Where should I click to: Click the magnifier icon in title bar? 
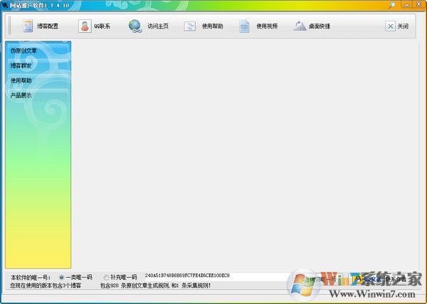click(x=391, y=5)
